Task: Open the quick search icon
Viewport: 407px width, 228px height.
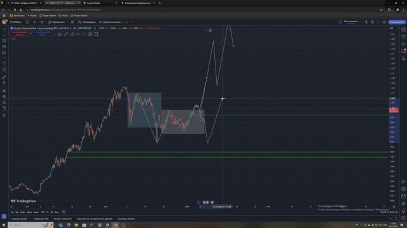Action: pos(366,22)
